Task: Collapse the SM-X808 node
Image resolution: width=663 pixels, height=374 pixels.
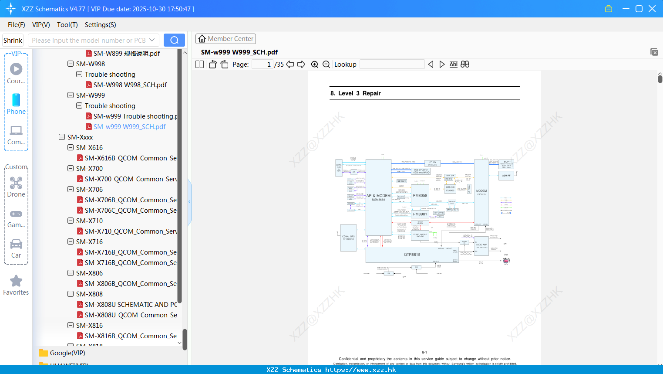Action: [x=71, y=294]
